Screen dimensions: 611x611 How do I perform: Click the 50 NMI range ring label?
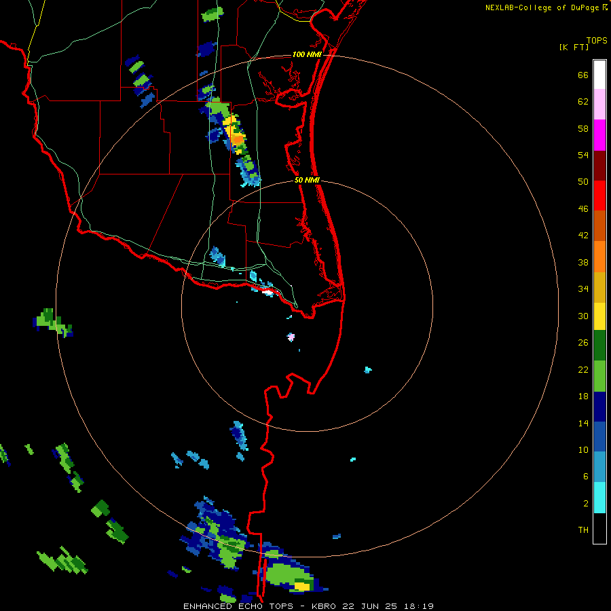pyautogui.click(x=307, y=180)
